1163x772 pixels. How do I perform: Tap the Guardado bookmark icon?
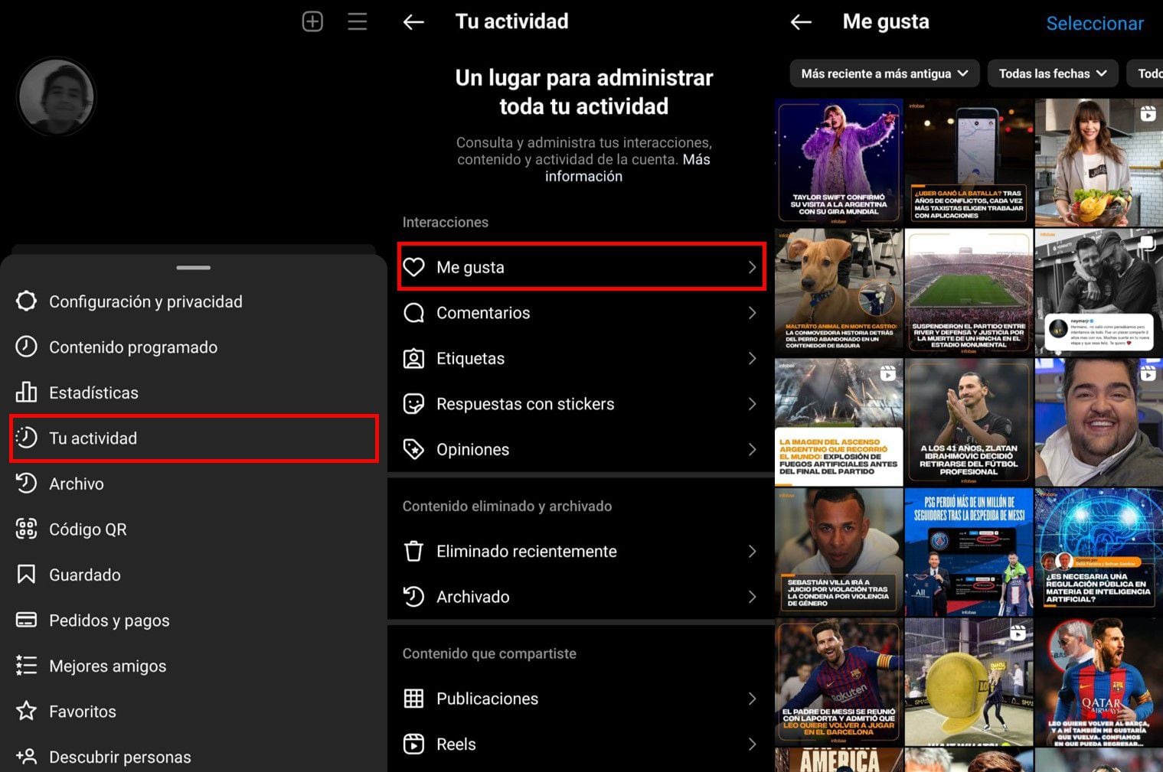[x=26, y=575]
